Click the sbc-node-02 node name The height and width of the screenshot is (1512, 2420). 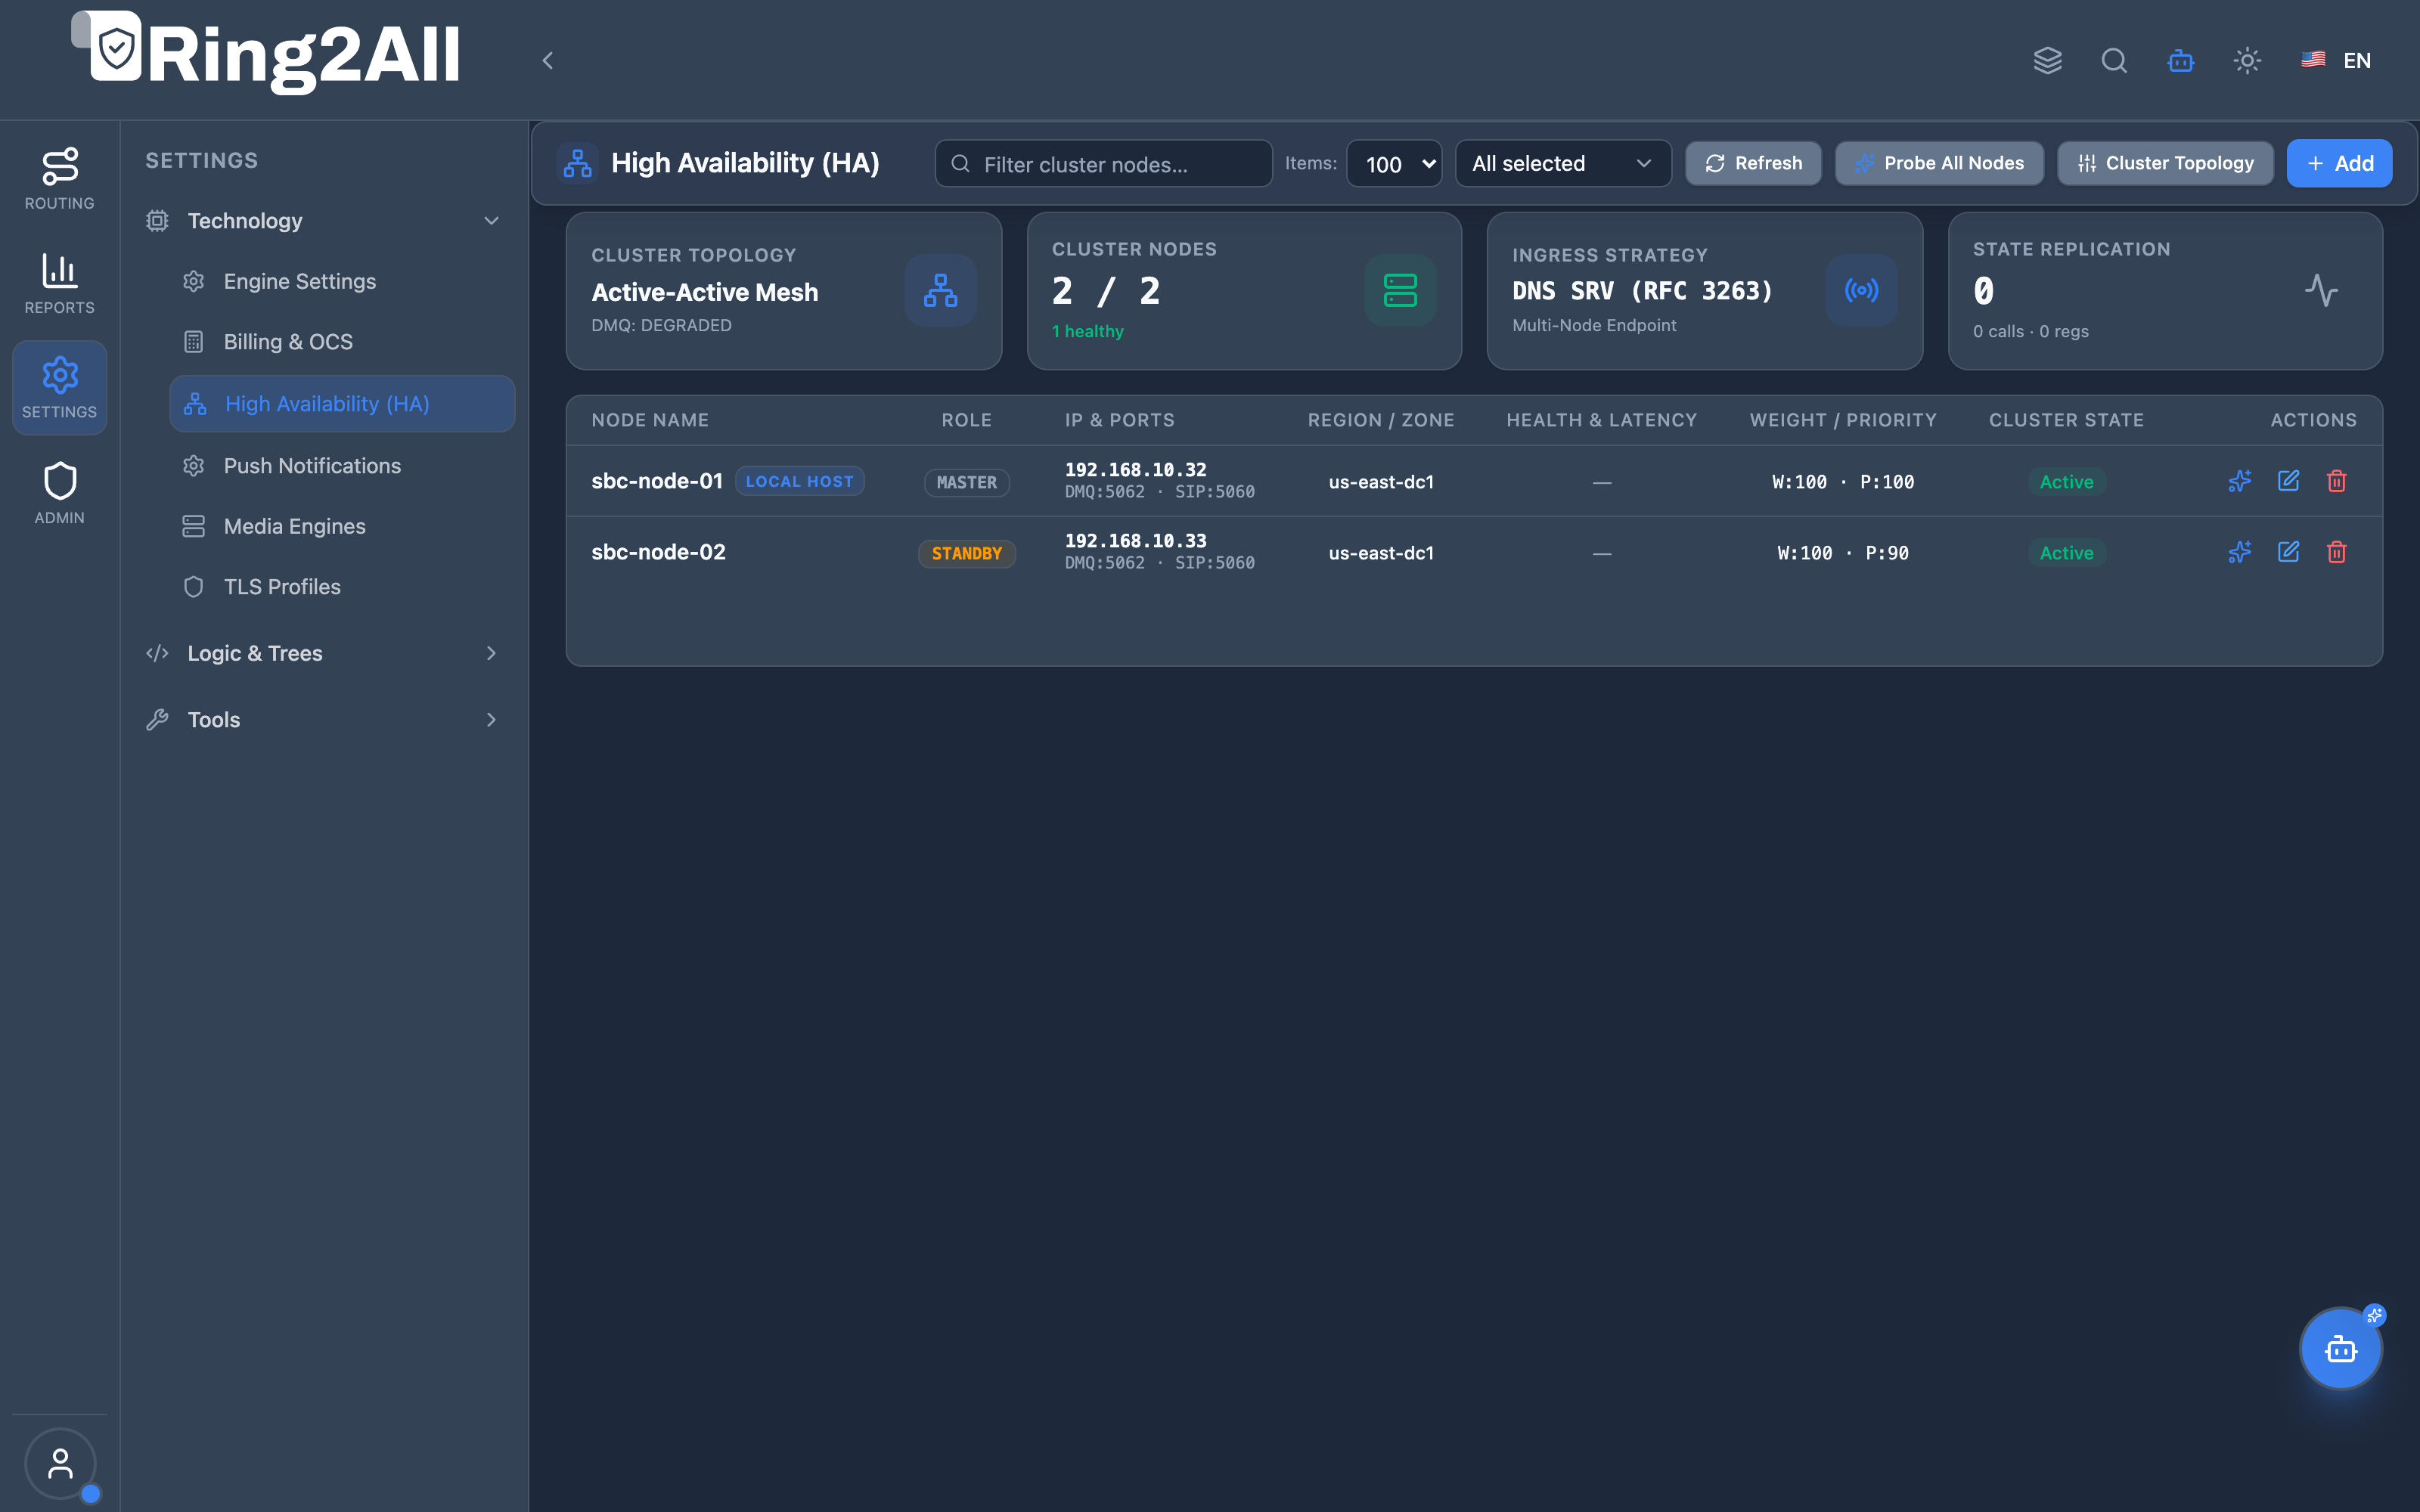658,552
